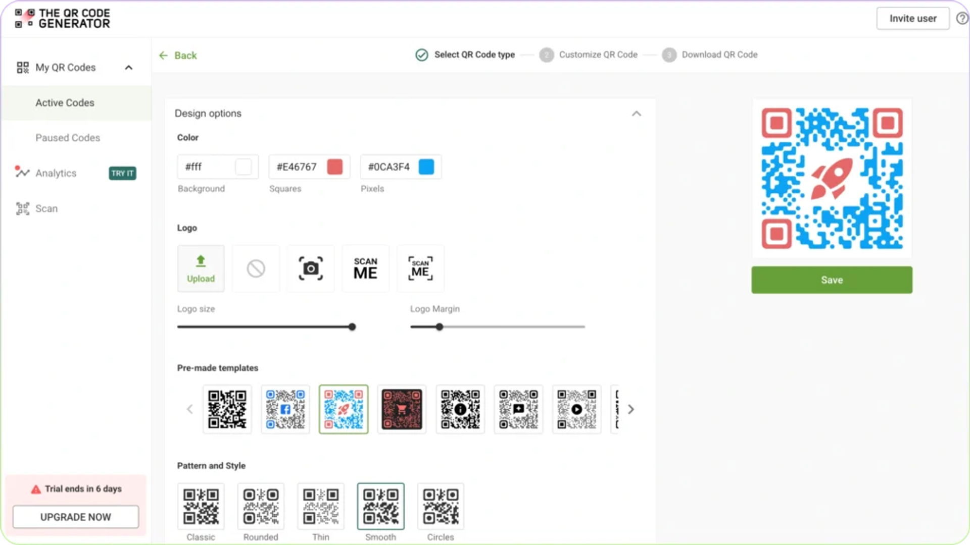Select the black classic QR template

pos(227,409)
